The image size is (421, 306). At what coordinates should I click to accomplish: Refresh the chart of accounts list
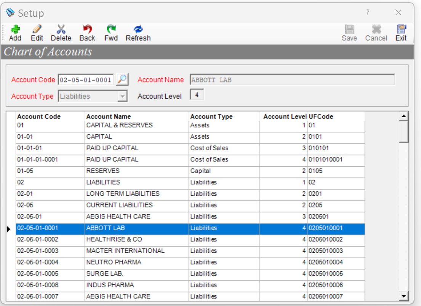tap(138, 33)
